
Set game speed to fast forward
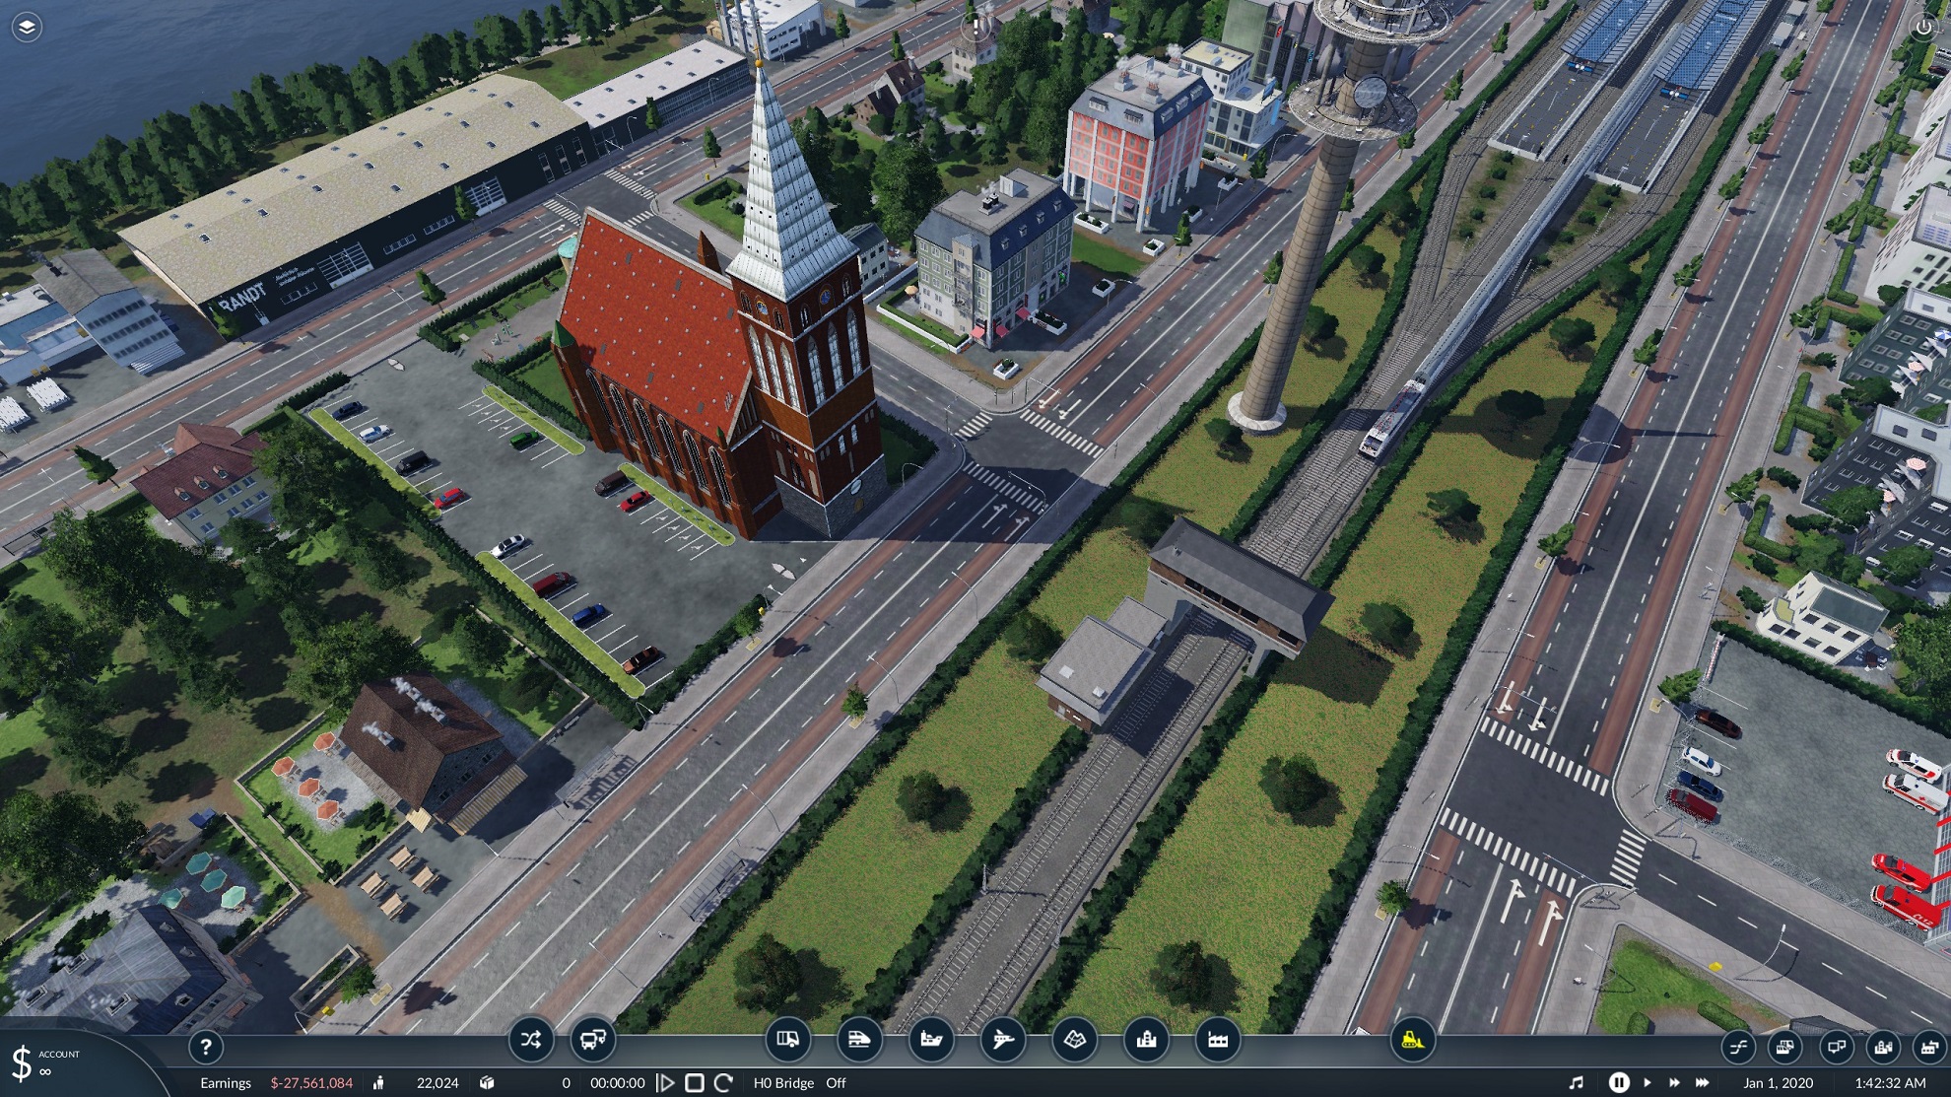click(x=1674, y=1082)
